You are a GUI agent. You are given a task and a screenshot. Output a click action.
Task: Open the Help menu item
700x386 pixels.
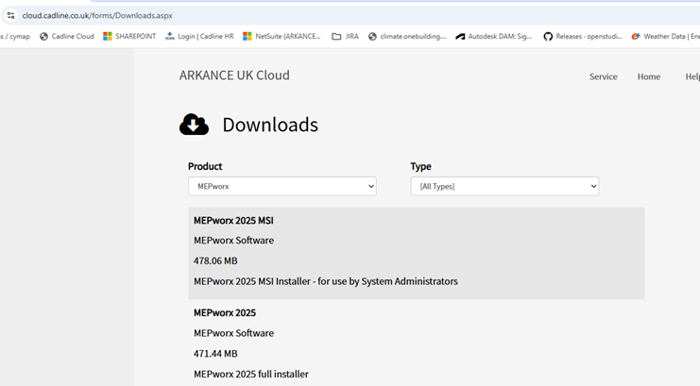pyautogui.click(x=692, y=76)
